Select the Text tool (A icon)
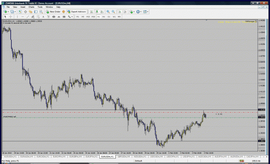The image size is (270, 164). pyautogui.click(x=43, y=17)
